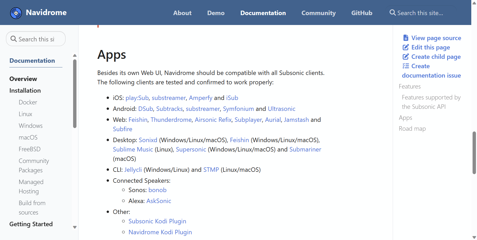Click Create child page link
The height and width of the screenshot is (240, 477).
click(x=436, y=57)
